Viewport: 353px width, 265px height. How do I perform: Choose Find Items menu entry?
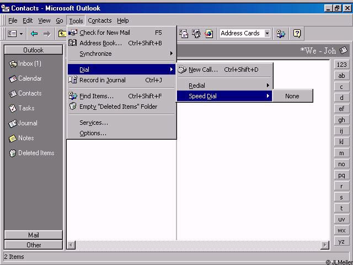click(x=121, y=96)
